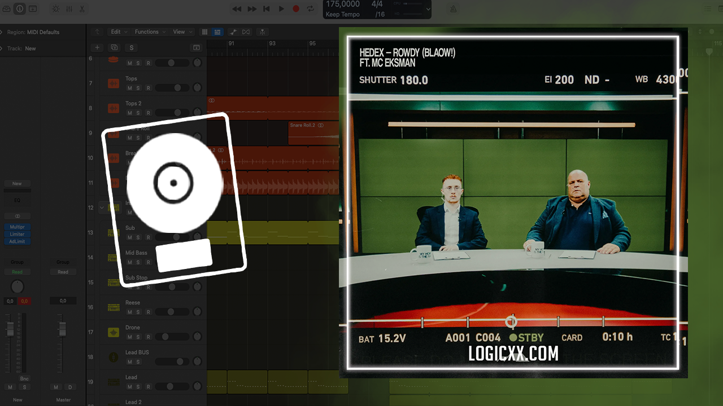This screenshot has width=723, height=406.
Task: Click the Keep Tempo setting
Action: [343, 15]
